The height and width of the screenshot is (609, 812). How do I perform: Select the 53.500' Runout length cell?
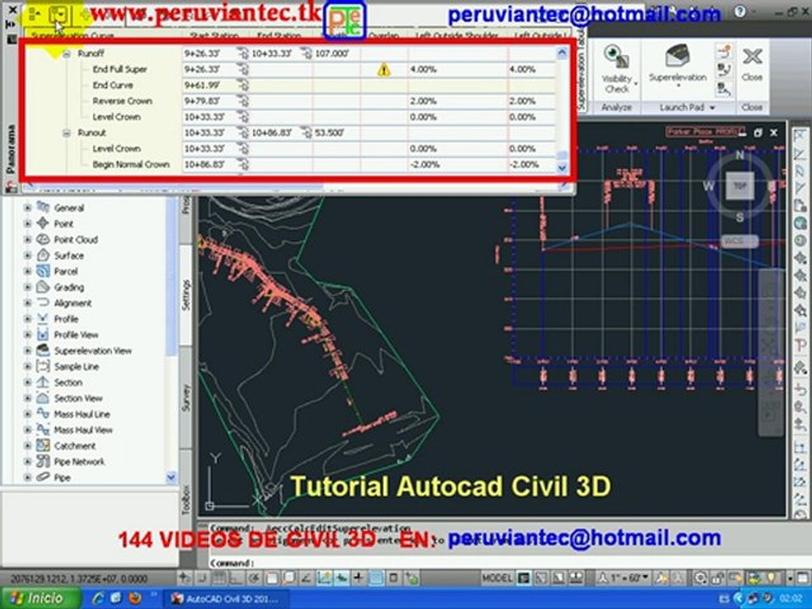(x=337, y=133)
